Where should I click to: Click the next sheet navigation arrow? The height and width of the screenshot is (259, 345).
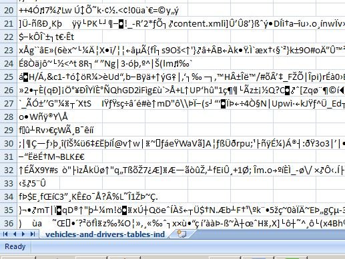(23, 234)
